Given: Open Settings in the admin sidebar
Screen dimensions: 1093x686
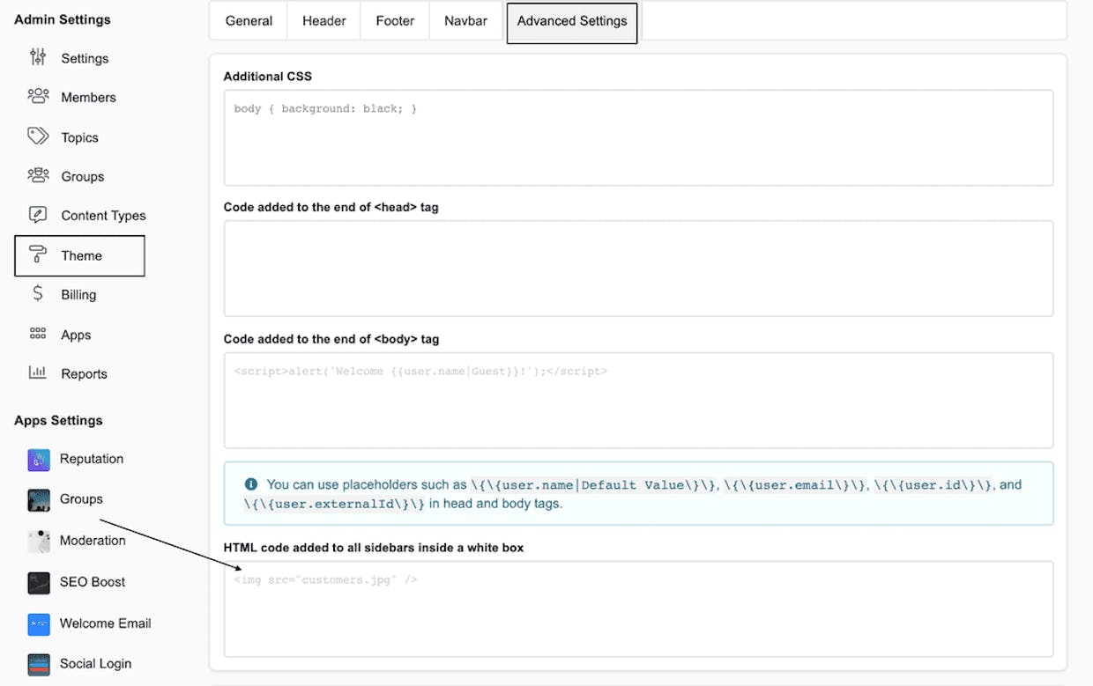Looking at the screenshot, I should 85,58.
